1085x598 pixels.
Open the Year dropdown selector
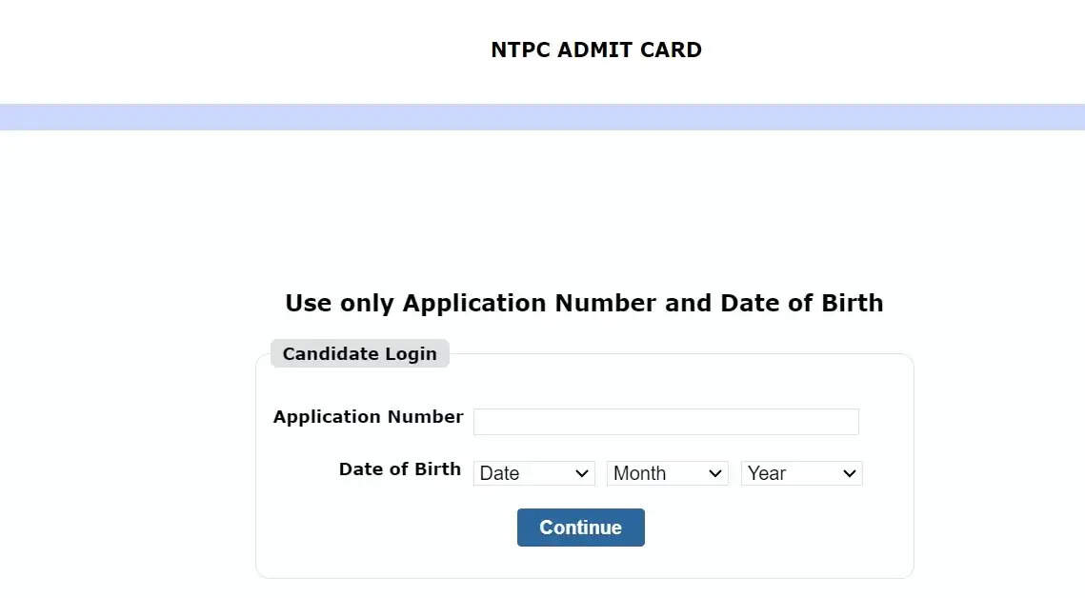pyautogui.click(x=801, y=473)
